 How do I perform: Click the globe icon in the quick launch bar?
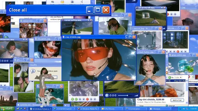(x=21, y=109)
